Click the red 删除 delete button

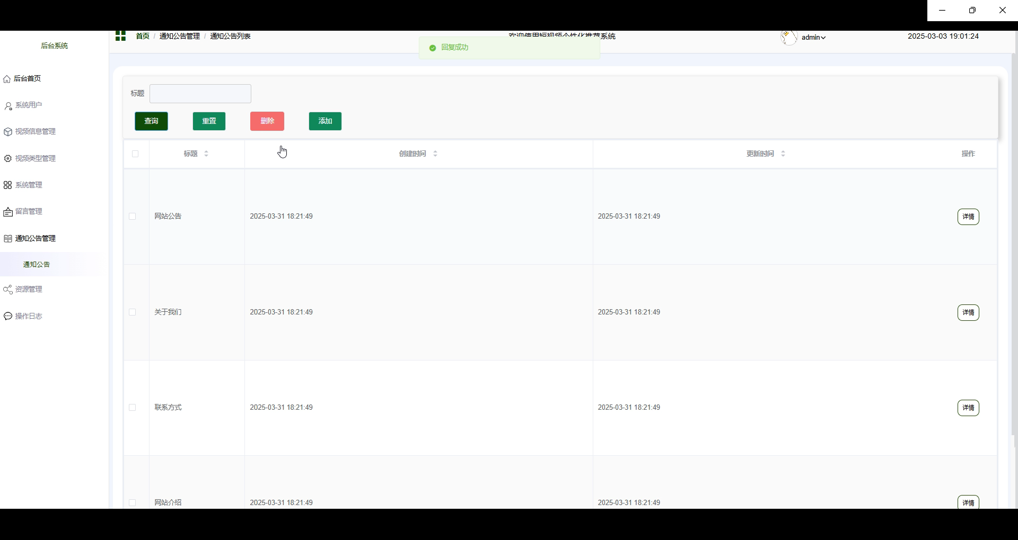pyautogui.click(x=267, y=121)
